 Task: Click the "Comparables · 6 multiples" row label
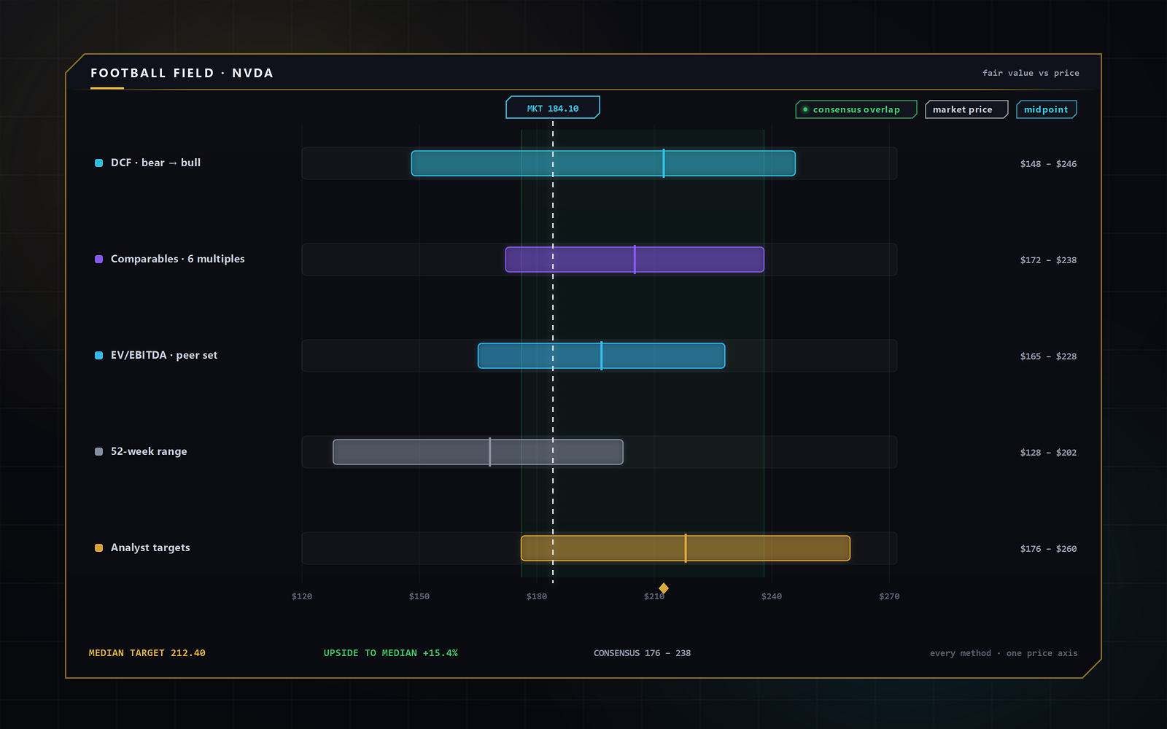pyautogui.click(x=178, y=259)
